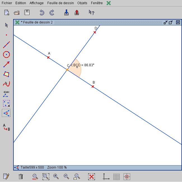The image size is (182, 182).
Task: Toggle the snap-to-grid magnet icon
Action: click(x=127, y=177)
